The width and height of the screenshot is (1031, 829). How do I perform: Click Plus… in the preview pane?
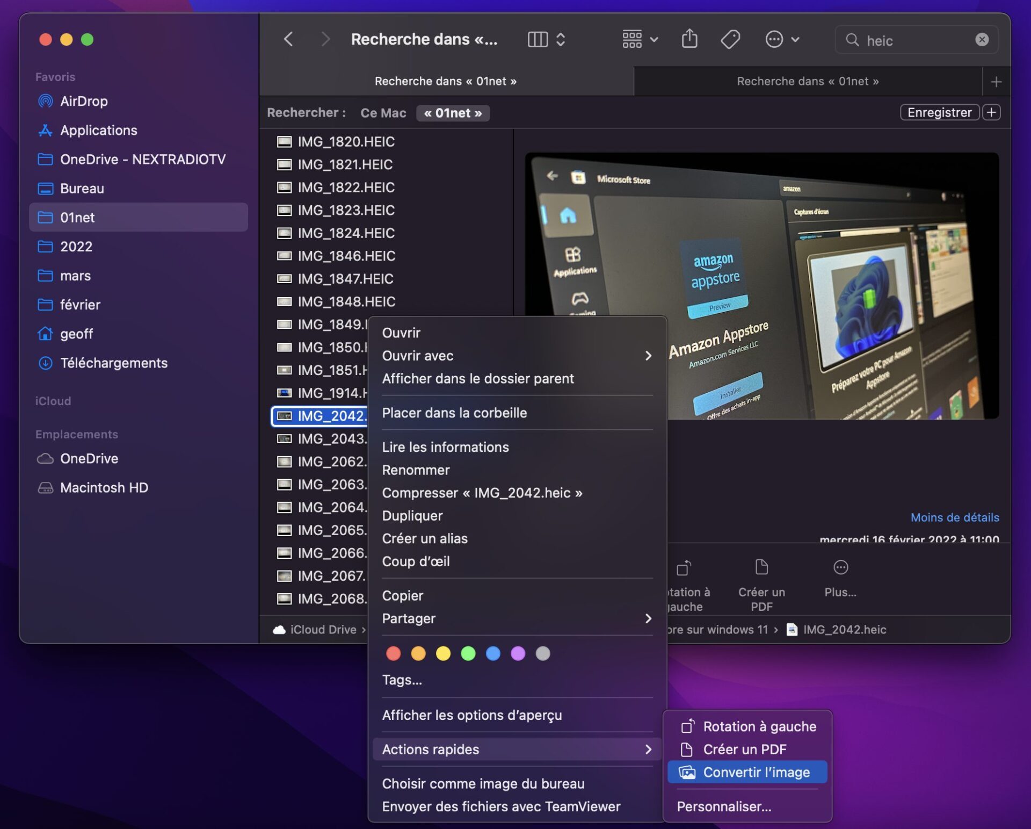coord(840,578)
